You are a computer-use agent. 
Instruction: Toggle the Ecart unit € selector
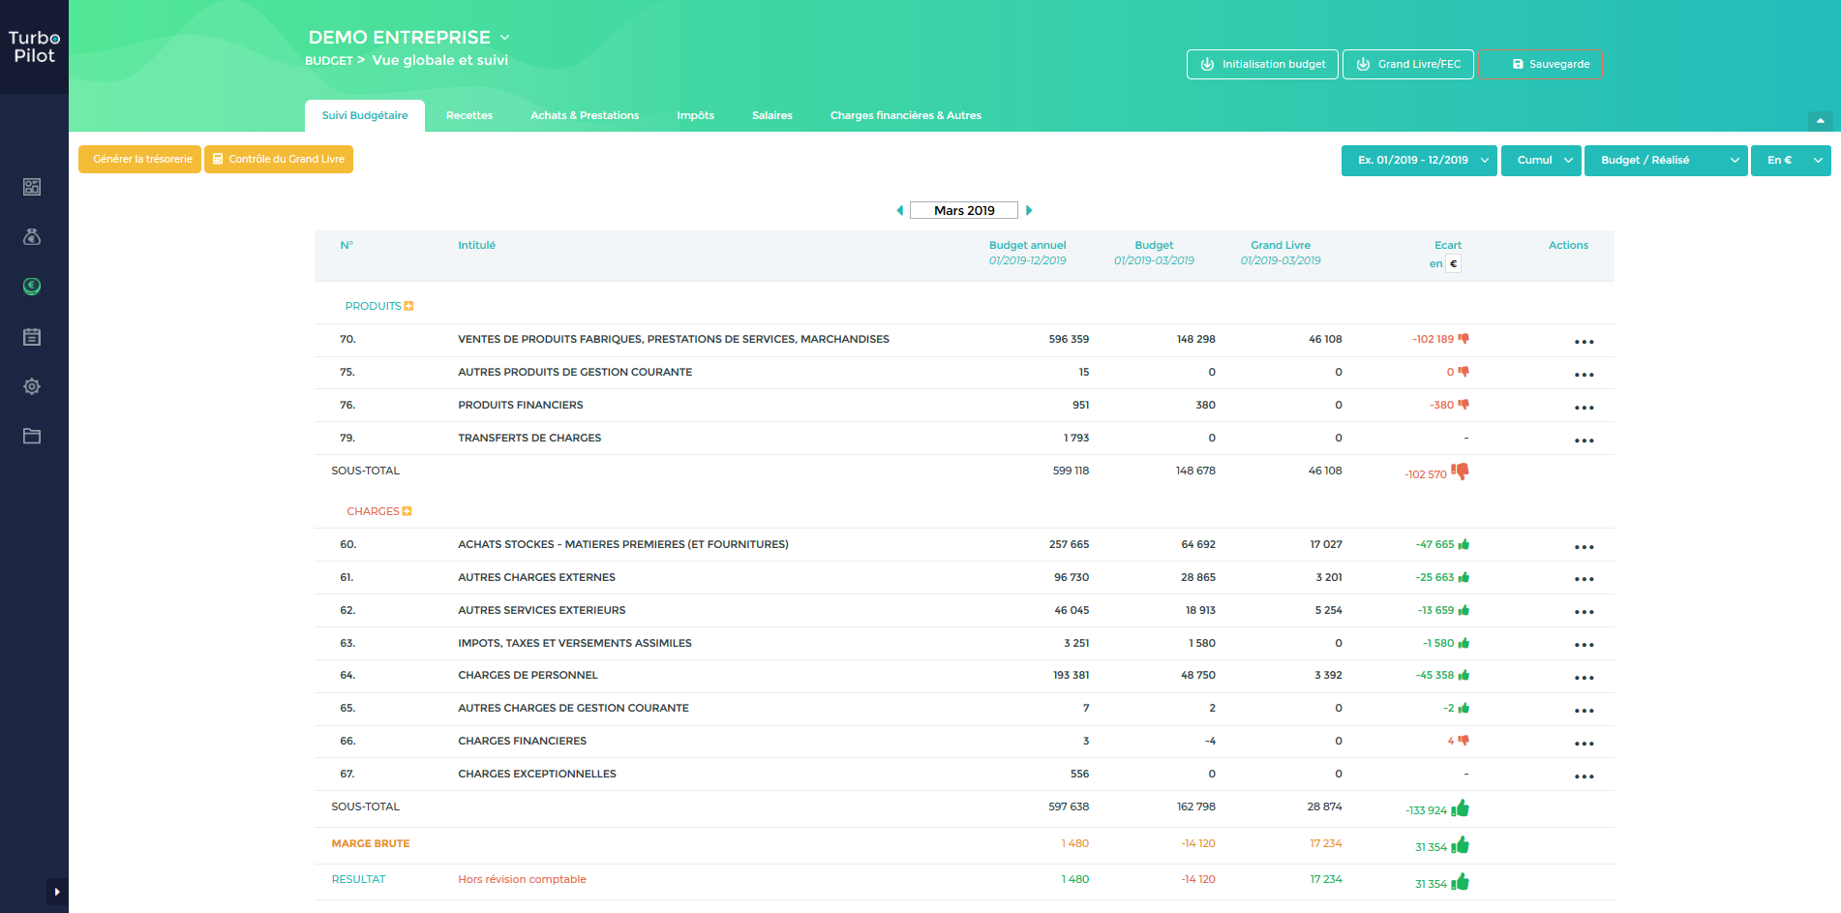pyautogui.click(x=1453, y=263)
